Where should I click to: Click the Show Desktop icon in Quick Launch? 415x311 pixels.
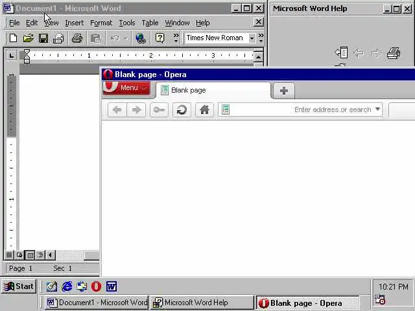(52, 286)
